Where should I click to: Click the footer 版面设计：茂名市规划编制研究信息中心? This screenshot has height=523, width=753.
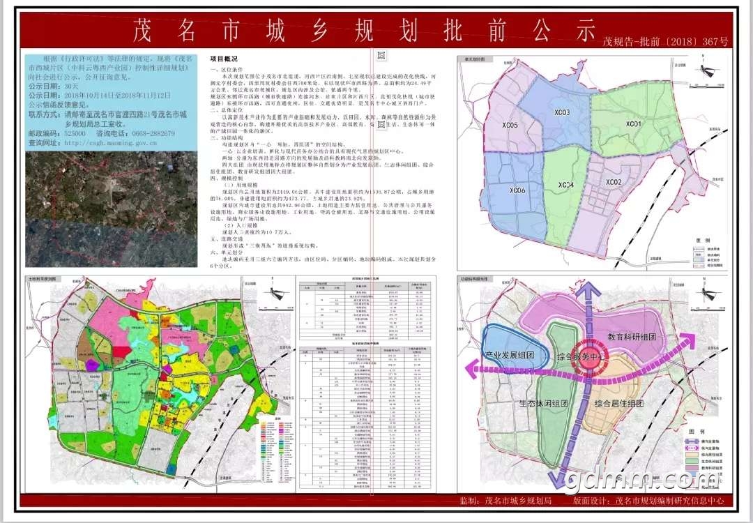pos(648,501)
